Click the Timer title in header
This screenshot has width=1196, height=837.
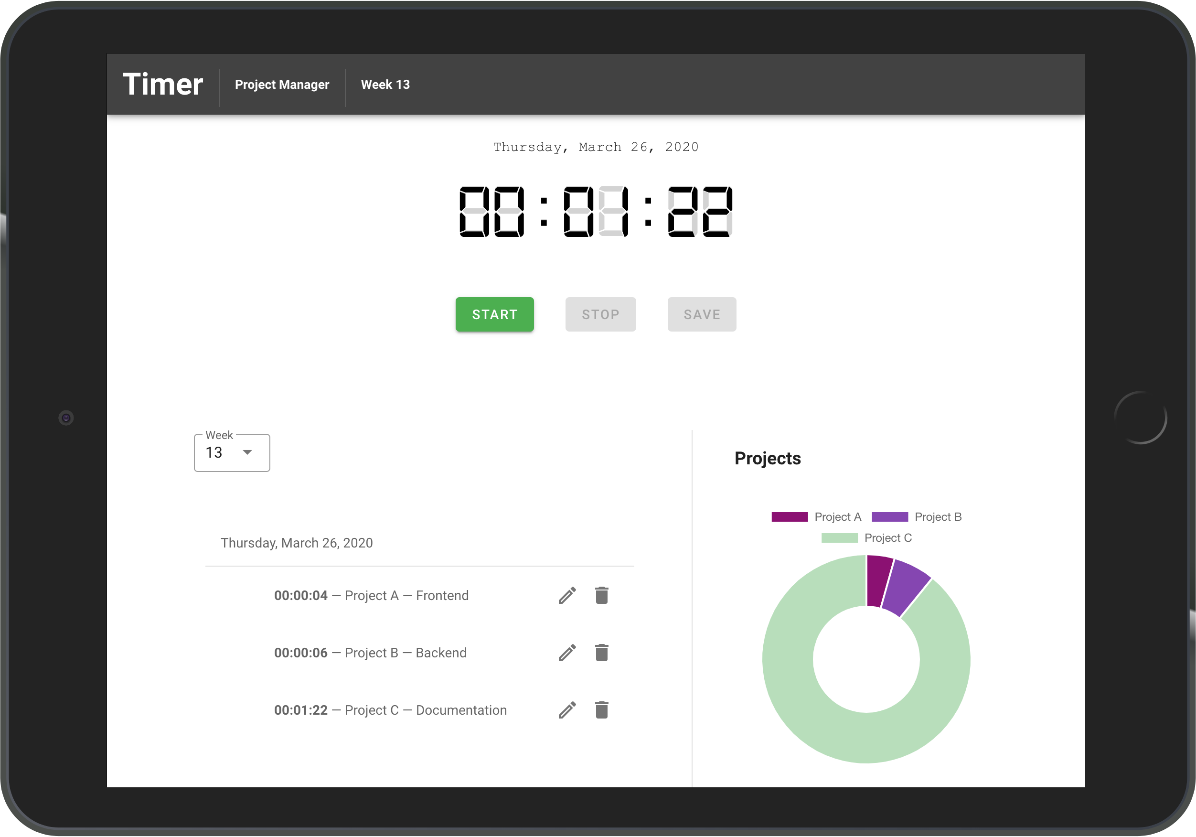pyautogui.click(x=162, y=85)
